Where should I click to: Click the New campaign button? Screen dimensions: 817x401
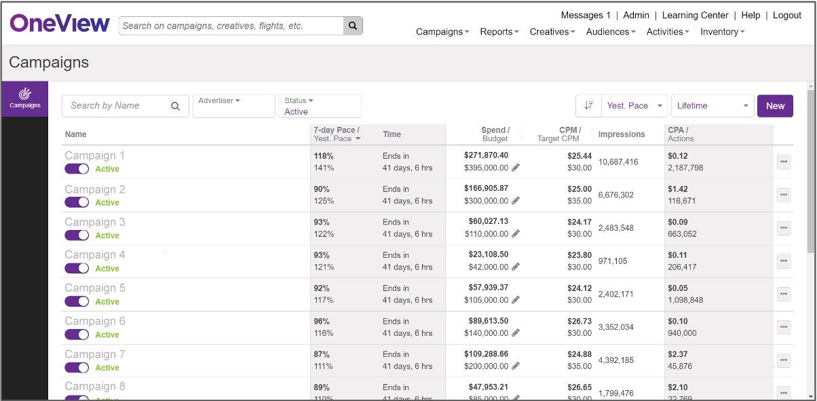click(774, 105)
